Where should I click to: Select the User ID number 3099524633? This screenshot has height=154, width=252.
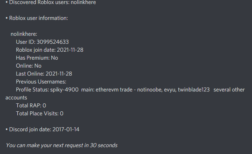click(x=53, y=42)
